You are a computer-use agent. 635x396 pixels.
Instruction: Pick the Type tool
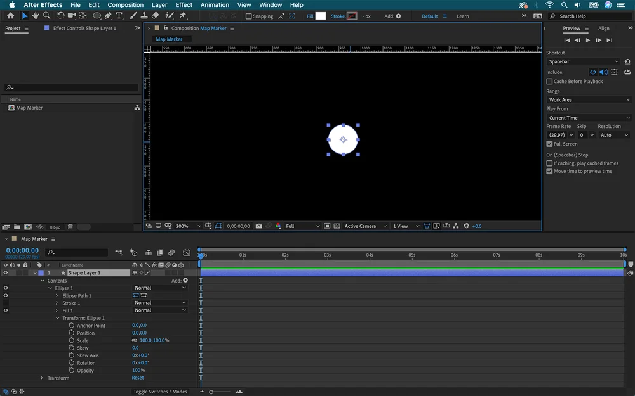coord(119,16)
